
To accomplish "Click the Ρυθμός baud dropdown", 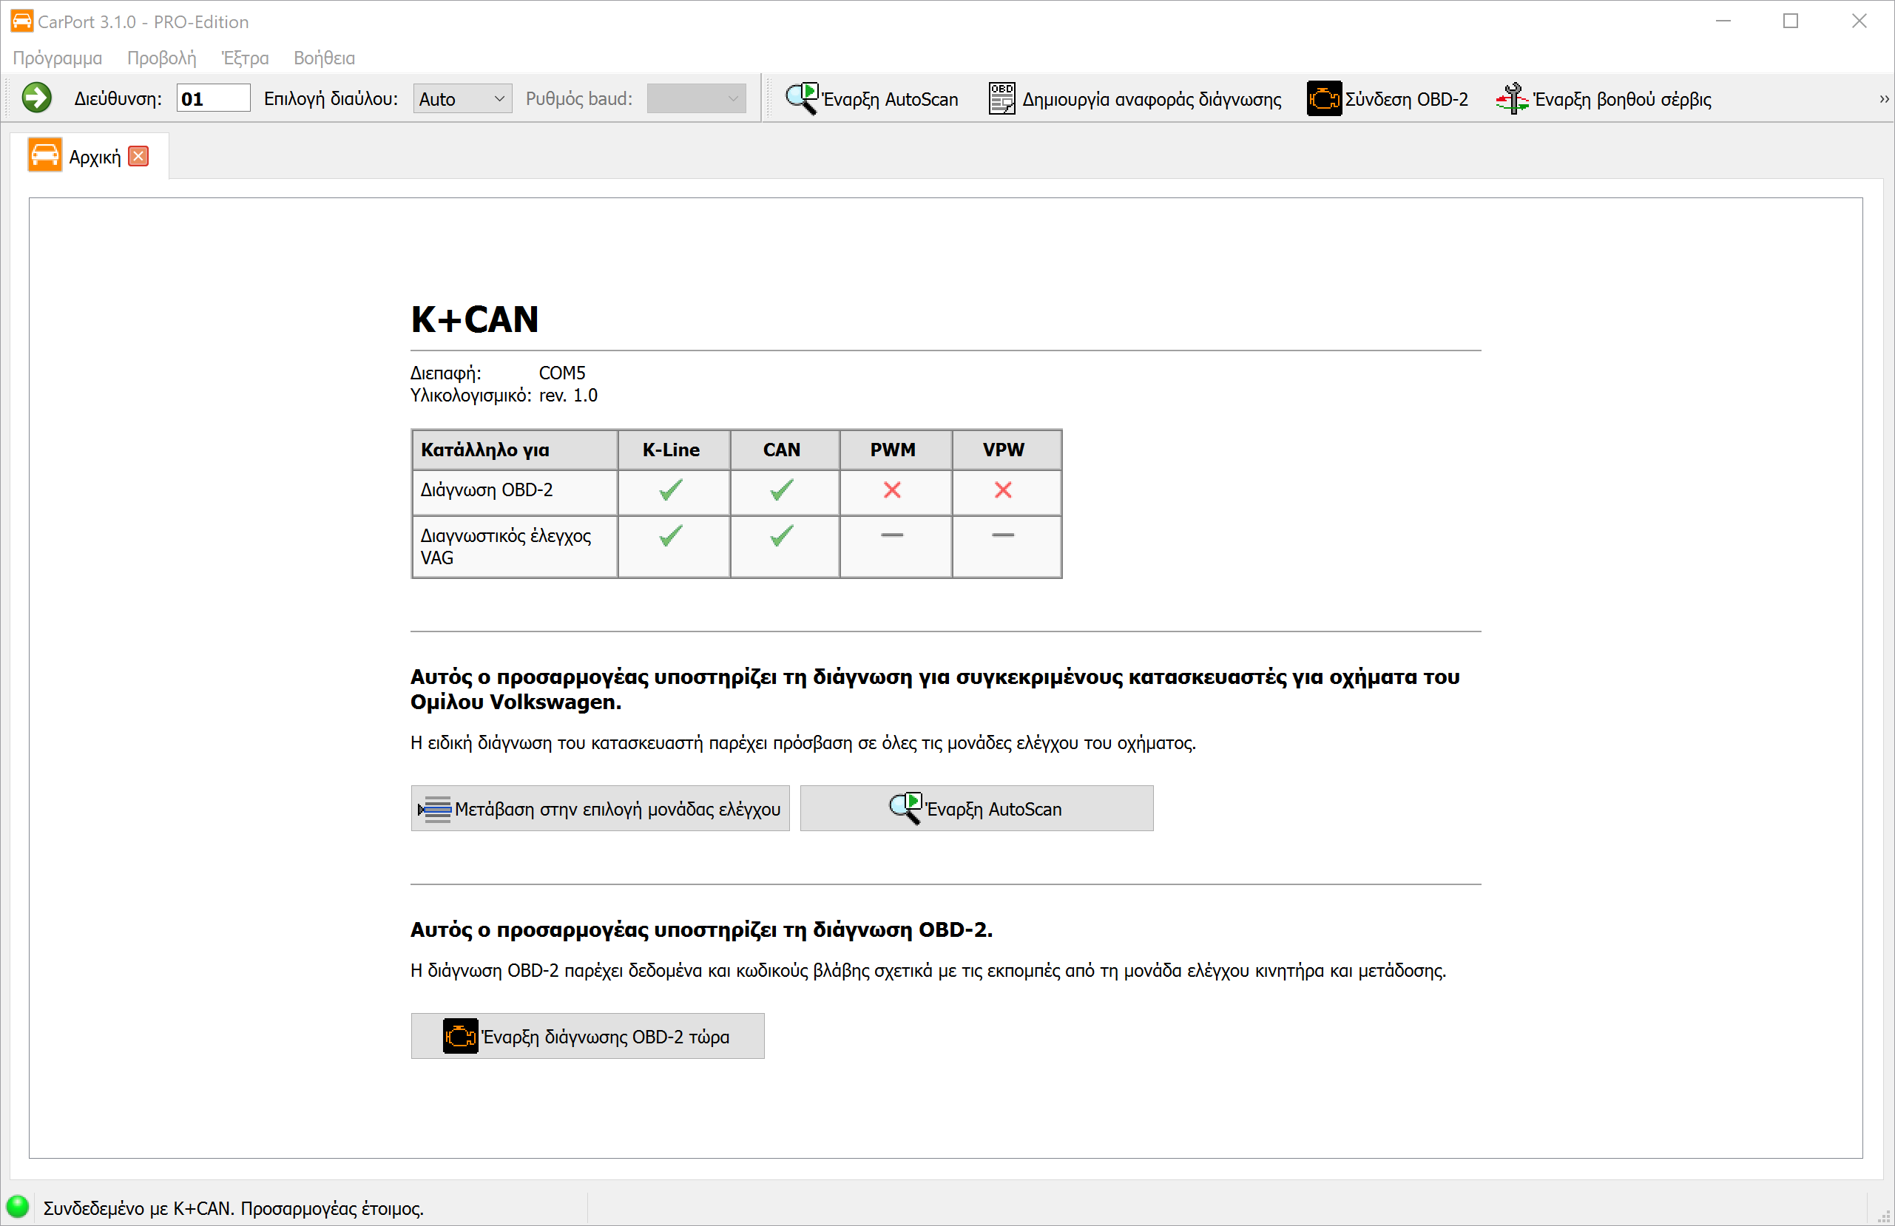I will coord(695,99).
